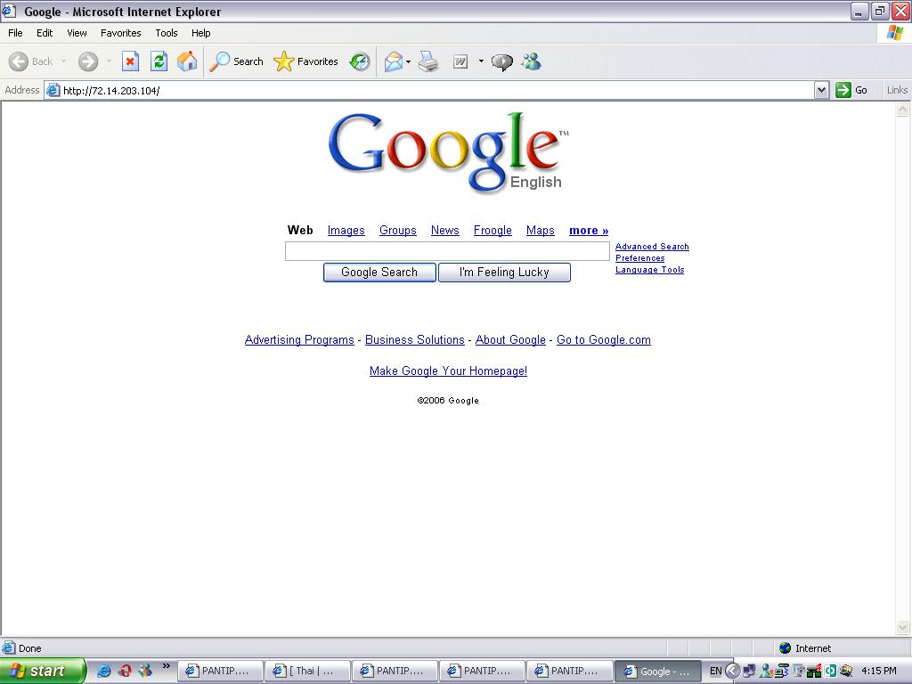Click the vertical scrollbar up arrow
This screenshot has width=912, height=684.
[903, 109]
